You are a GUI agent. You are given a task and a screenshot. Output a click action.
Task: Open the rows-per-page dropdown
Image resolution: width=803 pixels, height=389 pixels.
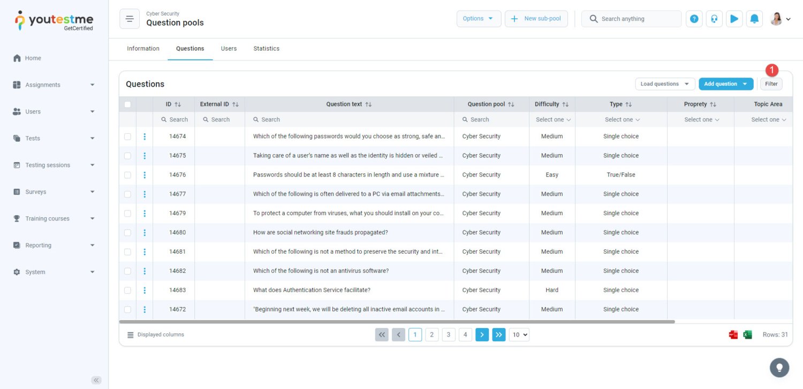click(x=519, y=335)
